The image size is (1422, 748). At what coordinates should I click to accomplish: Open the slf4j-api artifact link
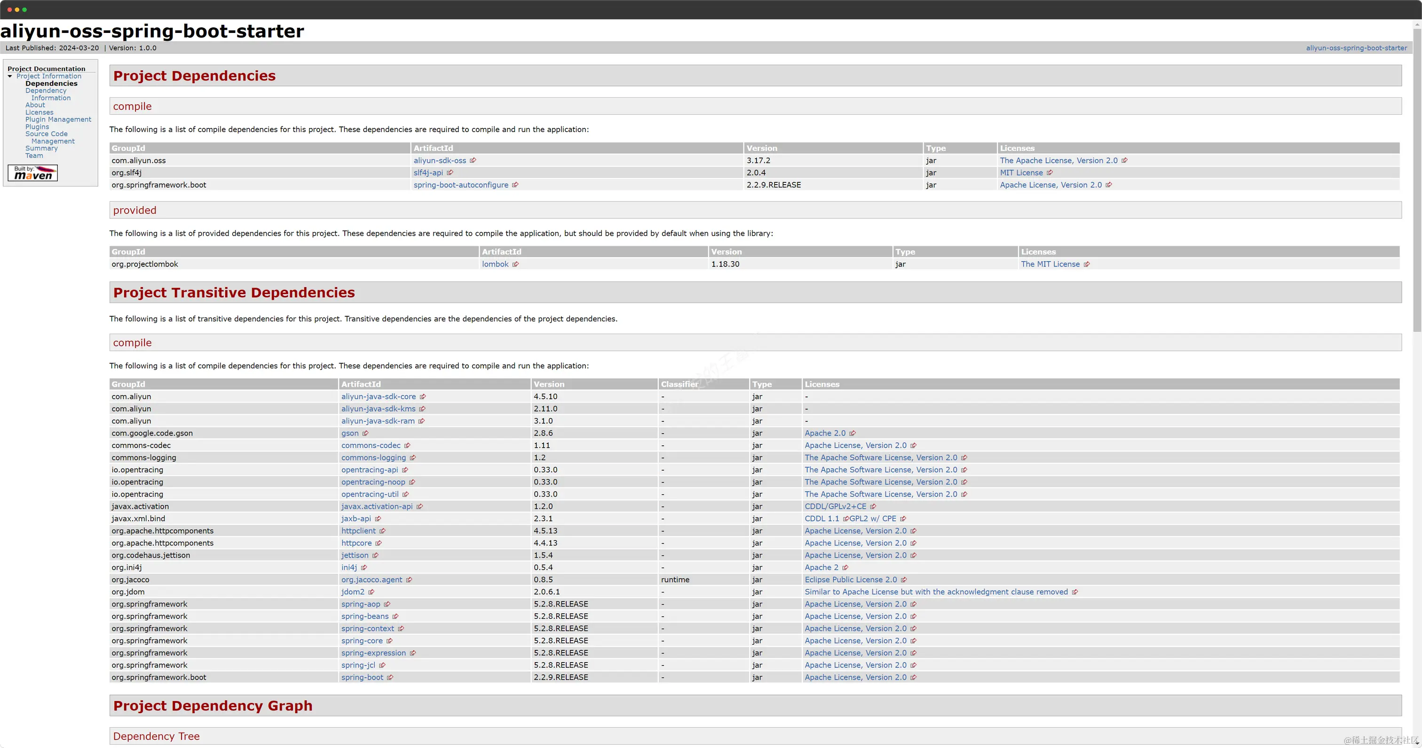coord(428,172)
